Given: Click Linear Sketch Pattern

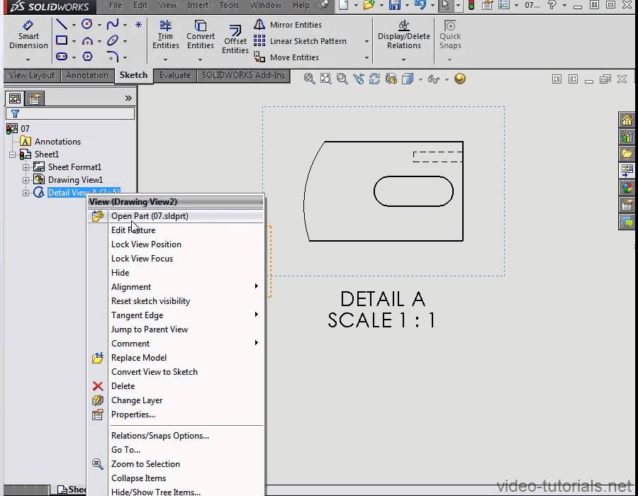Looking at the screenshot, I should point(300,41).
